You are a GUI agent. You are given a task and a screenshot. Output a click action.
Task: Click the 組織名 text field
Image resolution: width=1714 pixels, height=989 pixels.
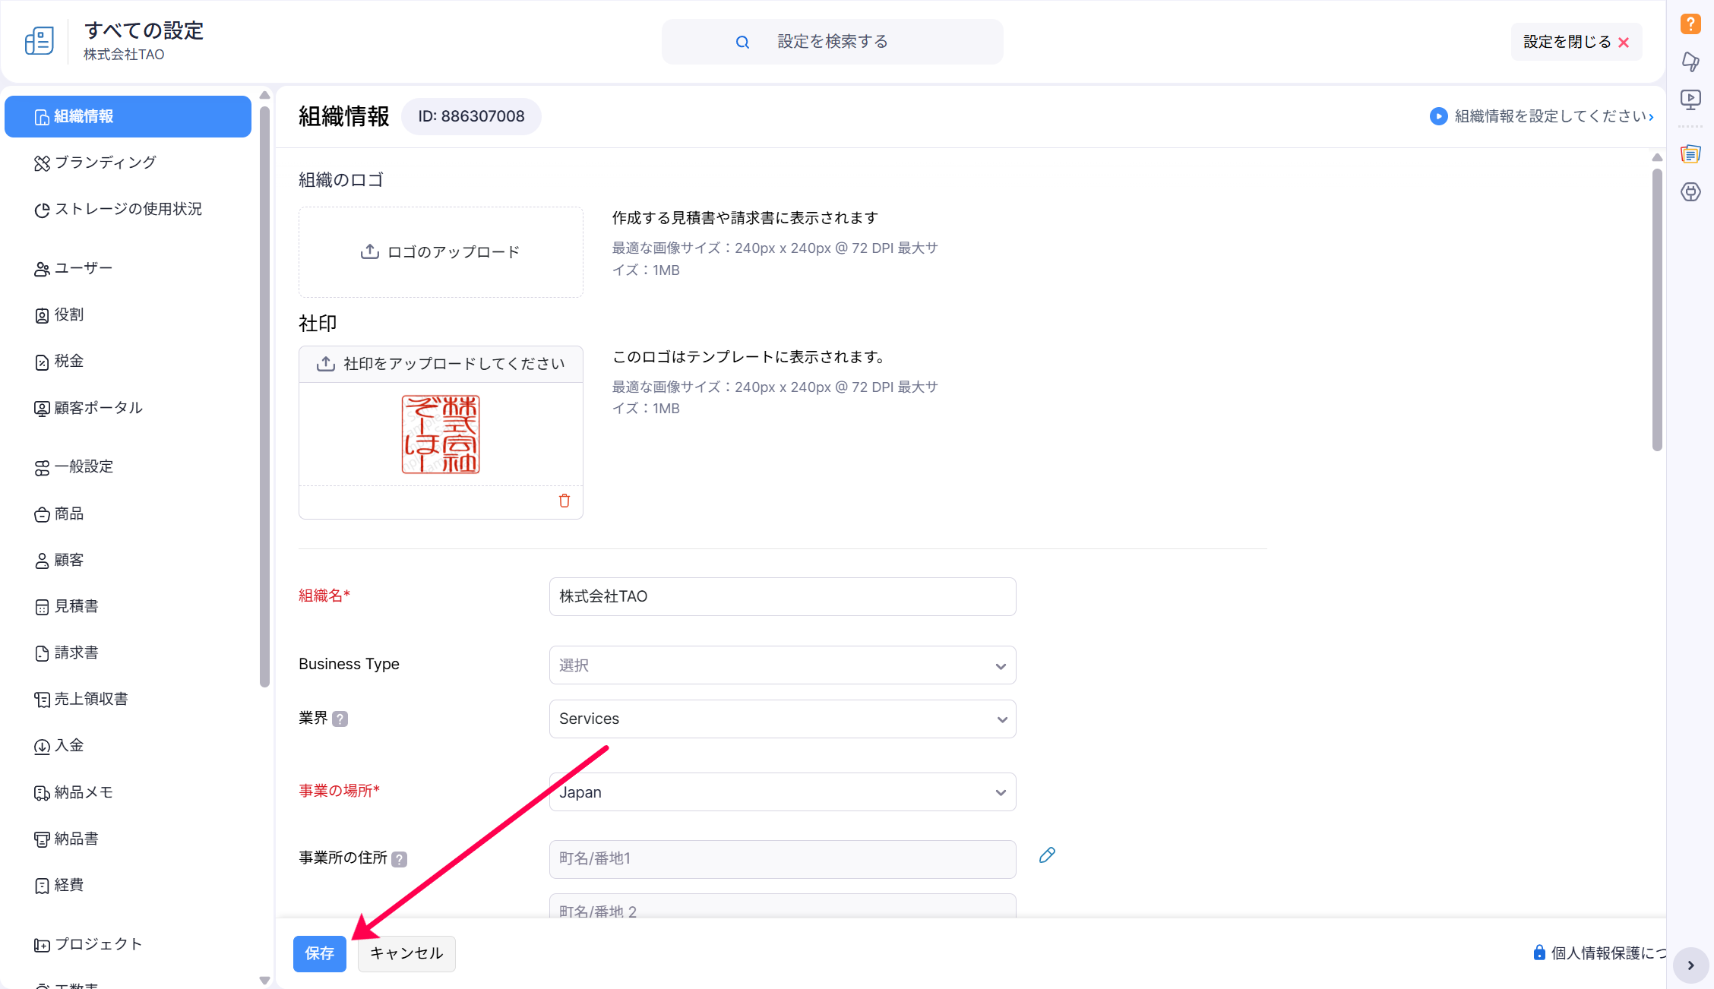click(782, 596)
